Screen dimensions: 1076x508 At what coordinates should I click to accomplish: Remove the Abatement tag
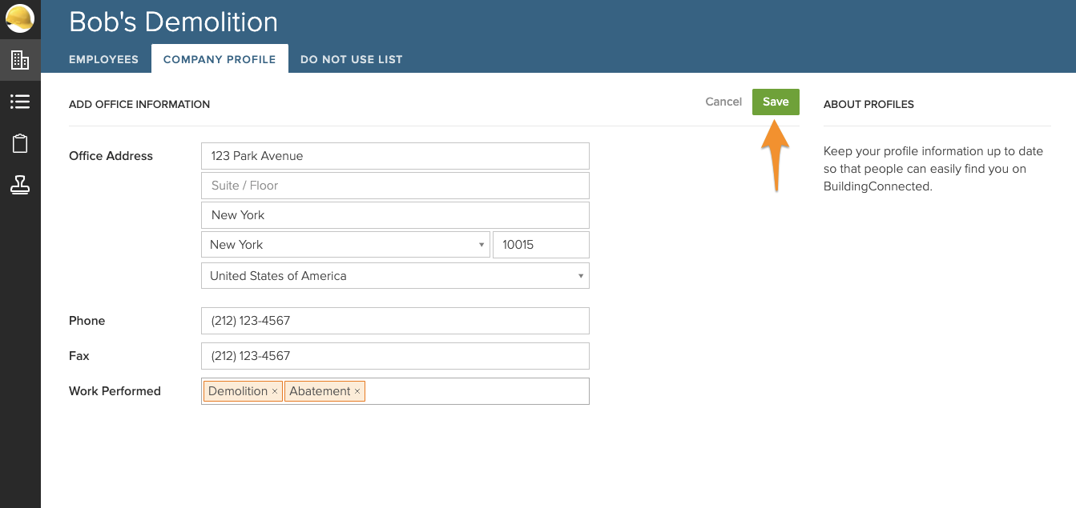357,391
